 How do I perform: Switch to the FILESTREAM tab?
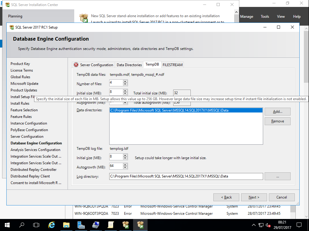(x=173, y=65)
